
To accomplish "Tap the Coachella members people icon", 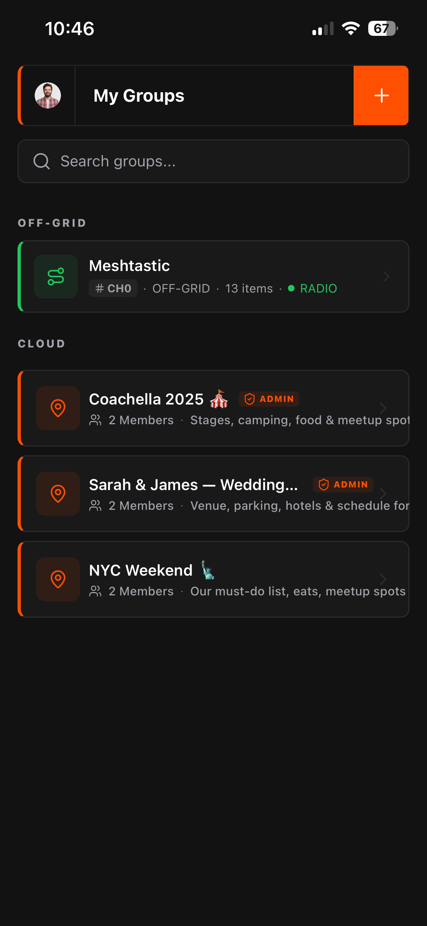I will [x=95, y=420].
